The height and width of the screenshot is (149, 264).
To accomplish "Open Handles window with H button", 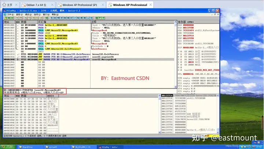I will pos(68,18).
